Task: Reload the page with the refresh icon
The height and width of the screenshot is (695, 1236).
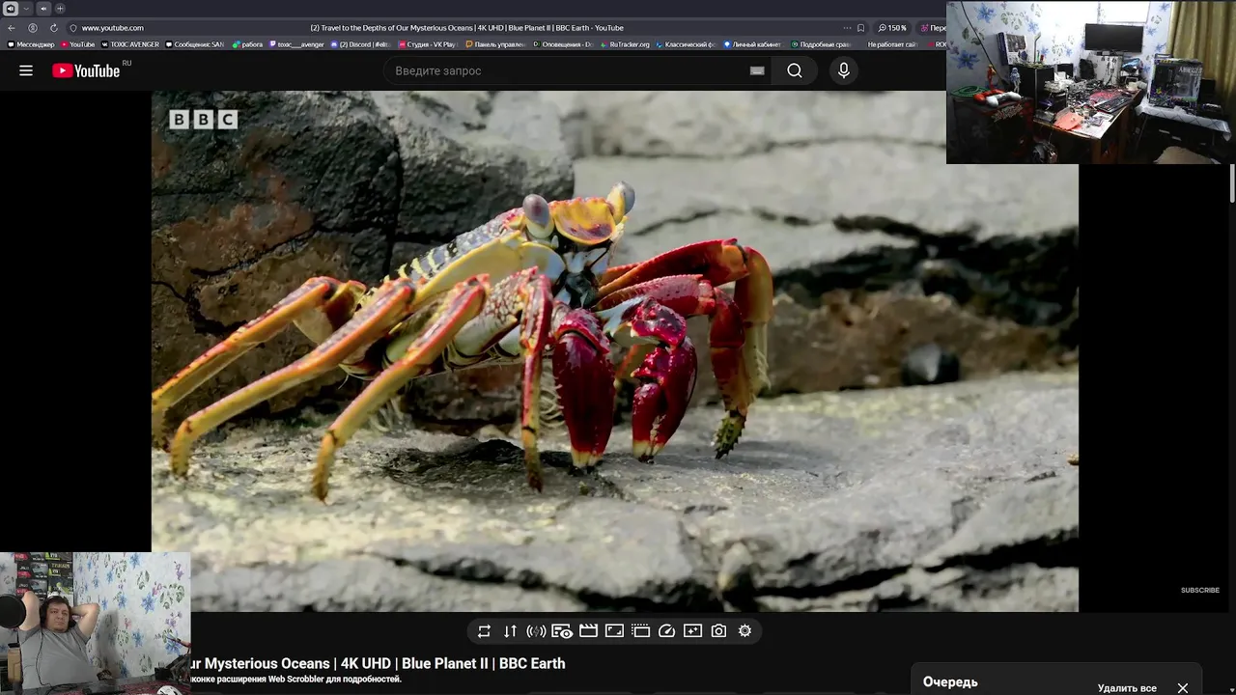Action: (53, 28)
